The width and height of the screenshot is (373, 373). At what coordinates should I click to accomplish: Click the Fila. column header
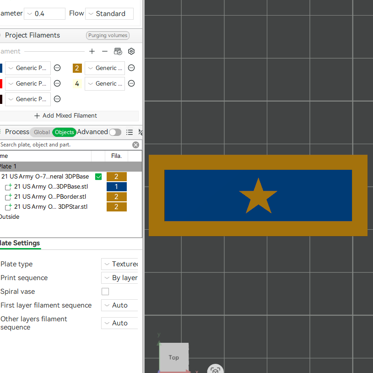pyautogui.click(x=117, y=156)
